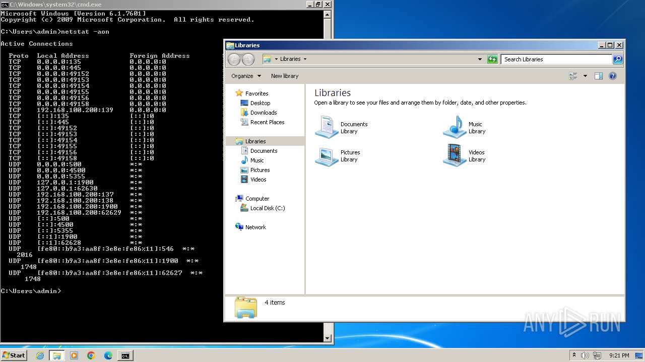This screenshot has width=645, height=362.
Task: Click the Refresh button beside address bar
Action: [x=492, y=59]
